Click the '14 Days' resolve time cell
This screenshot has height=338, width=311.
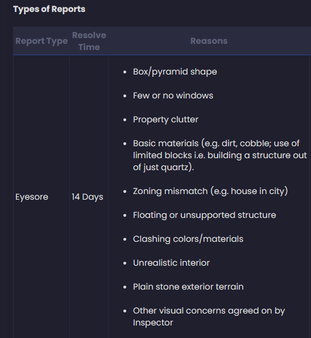click(x=88, y=197)
